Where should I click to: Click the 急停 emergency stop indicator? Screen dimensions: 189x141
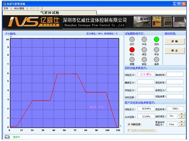[156, 60]
